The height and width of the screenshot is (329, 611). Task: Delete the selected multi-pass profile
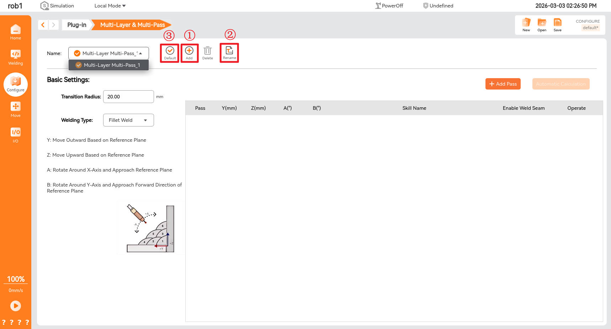pos(207,53)
